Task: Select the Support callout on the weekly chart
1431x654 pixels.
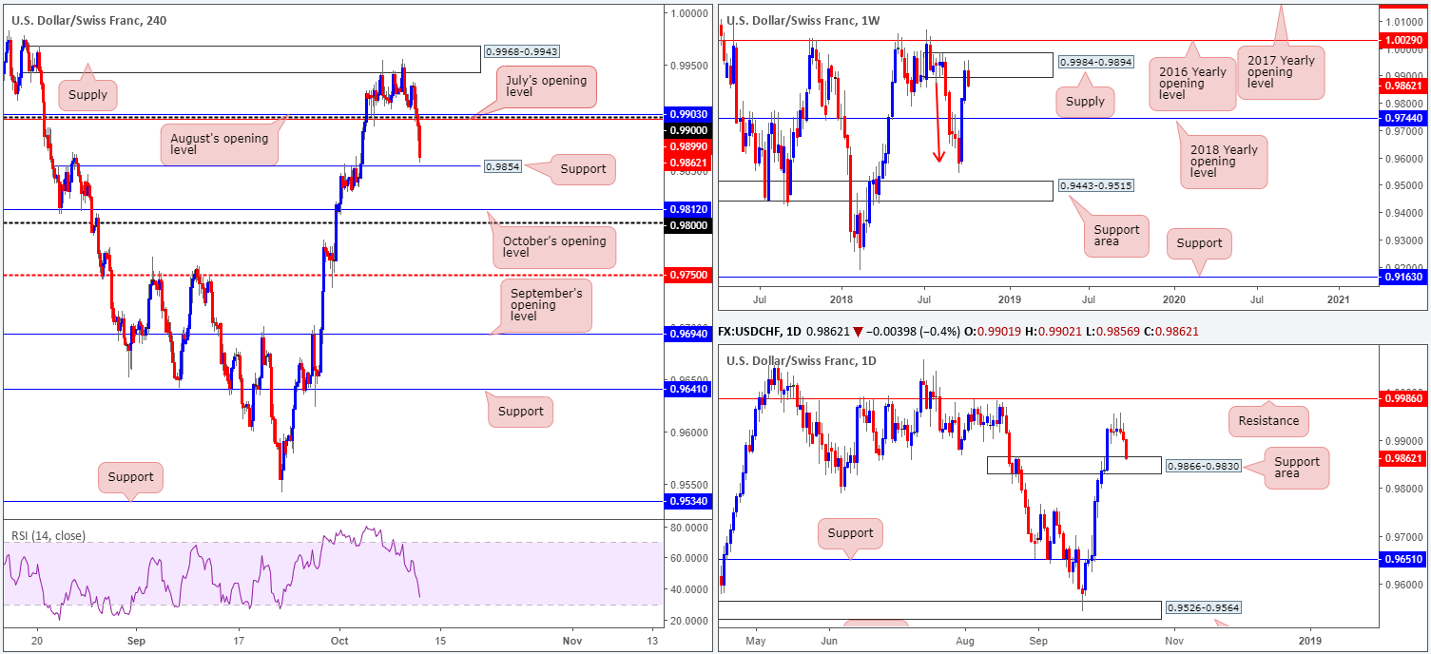Action: [1199, 243]
